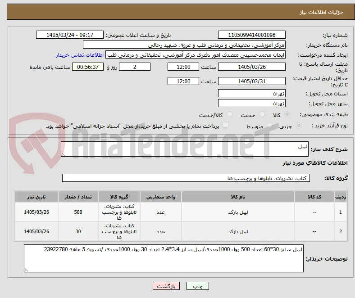Click the بازگشت back button
Image resolution: width=355 pixels, height=298 pixels.
coord(166,286)
